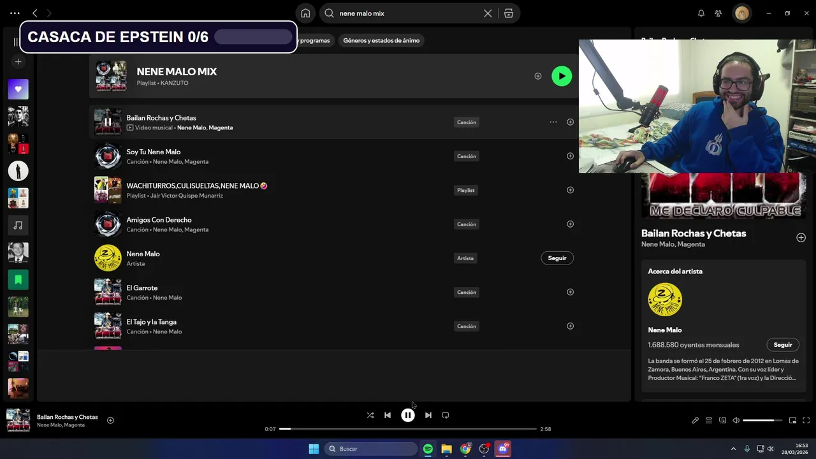Open the Nene Malo artist result
The height and width of the screenshot is (459, 816).
point(143,254)
